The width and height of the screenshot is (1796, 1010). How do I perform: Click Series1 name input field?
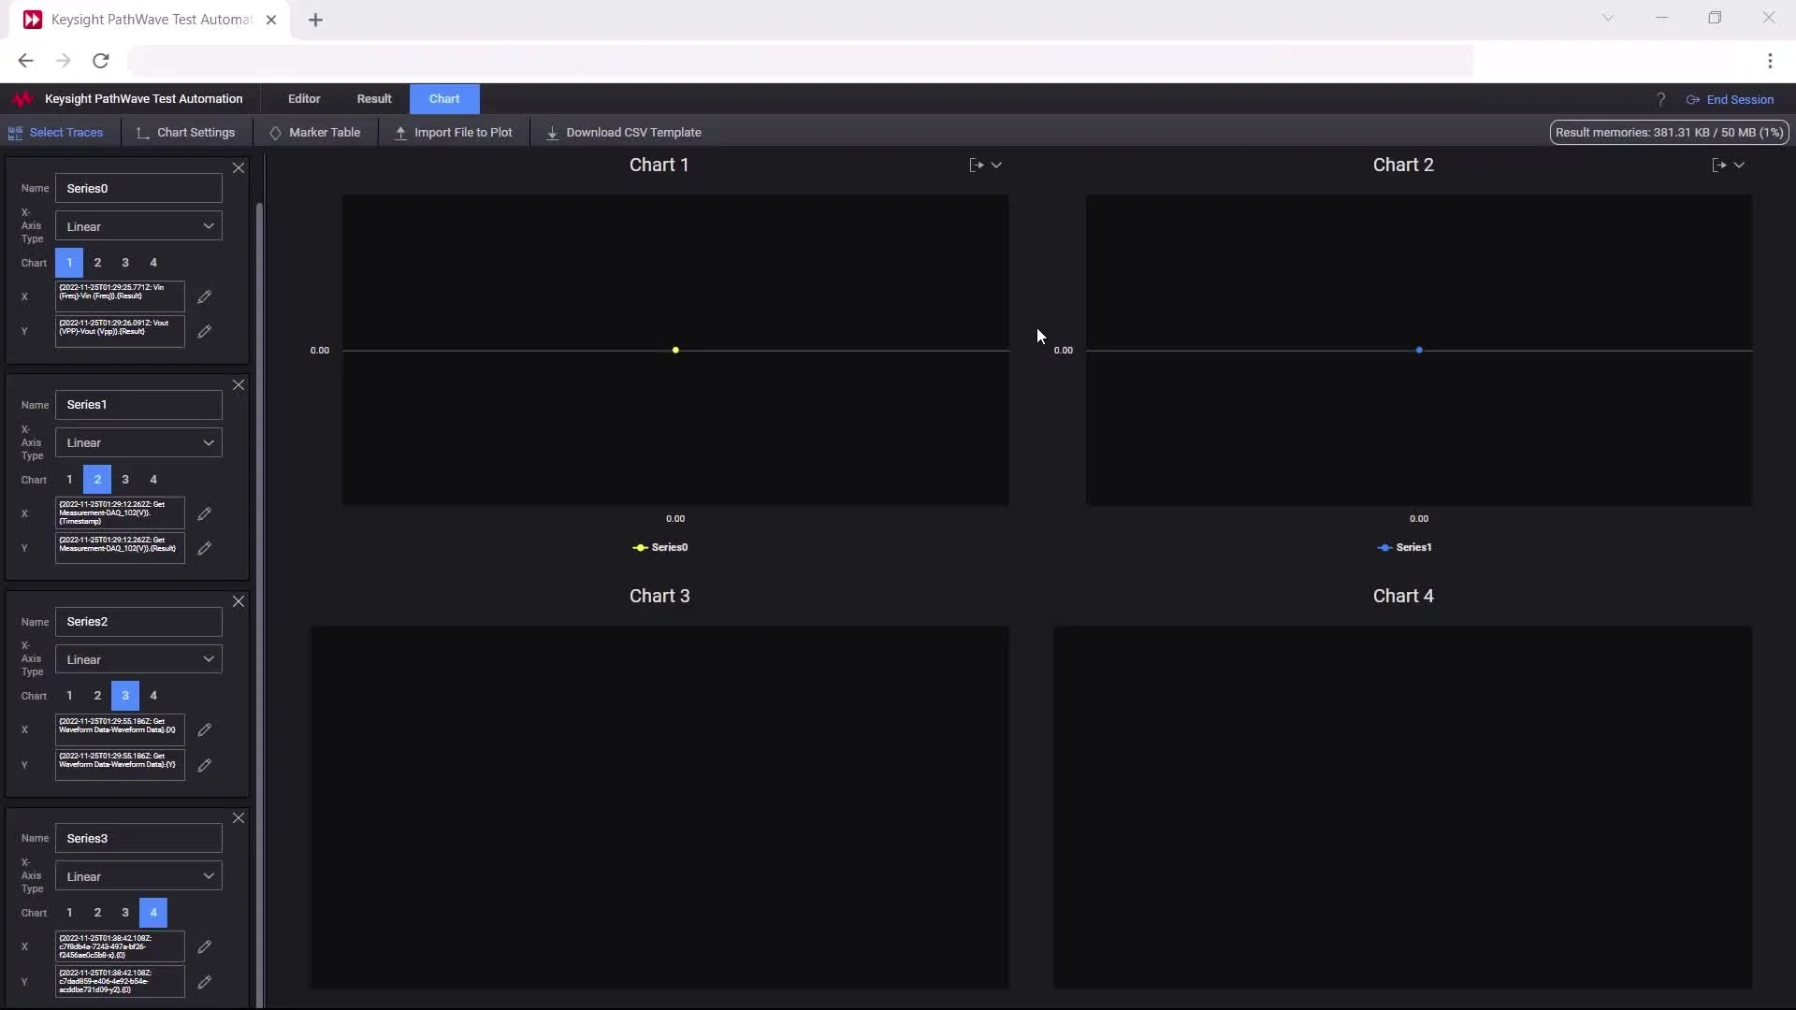(138, 405)
